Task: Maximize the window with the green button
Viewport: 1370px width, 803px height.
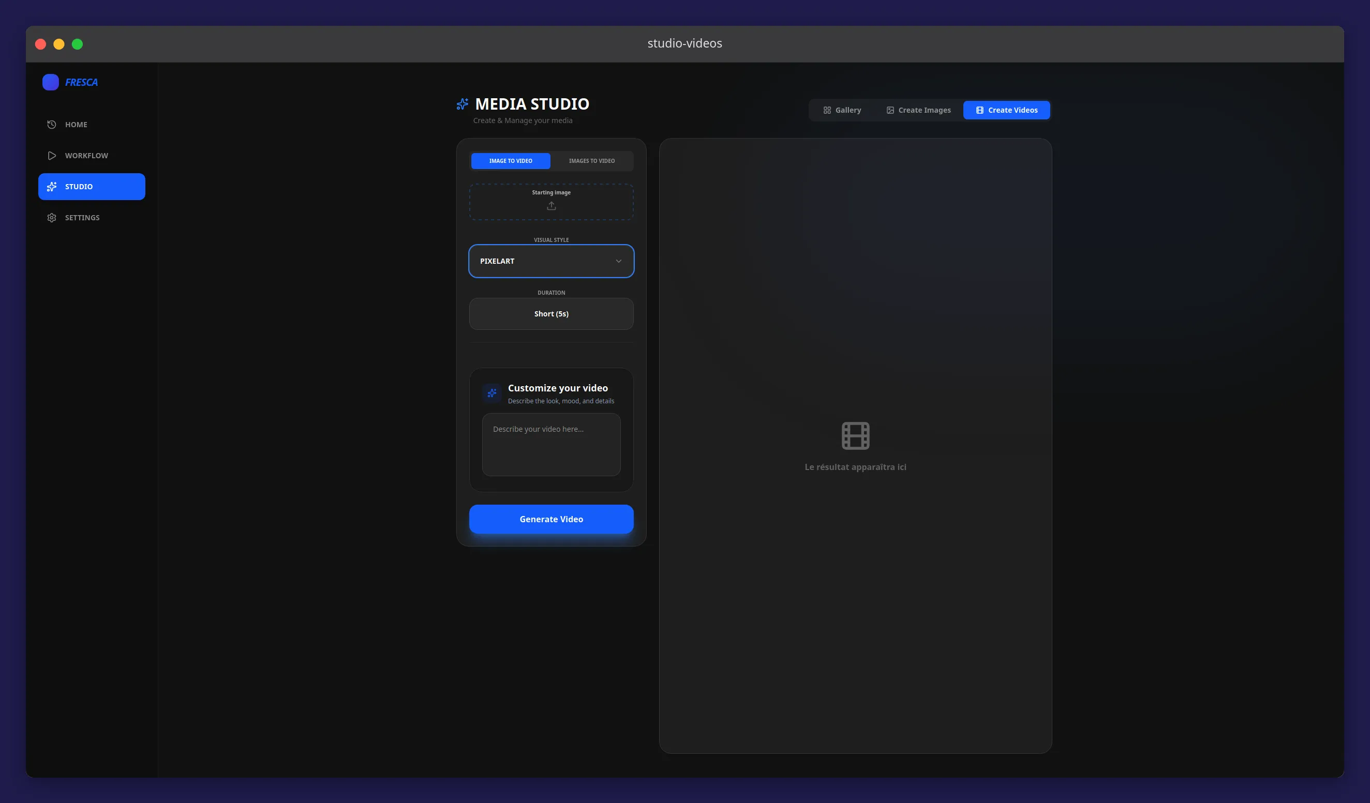Action: point(77,44)
